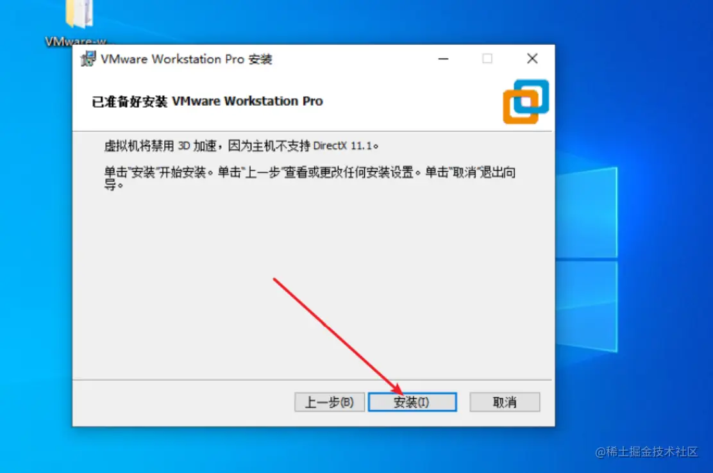The image size is (713, 473).
Task: Cancel setup with the 取消 button
Action: click(x=505, y=402)
